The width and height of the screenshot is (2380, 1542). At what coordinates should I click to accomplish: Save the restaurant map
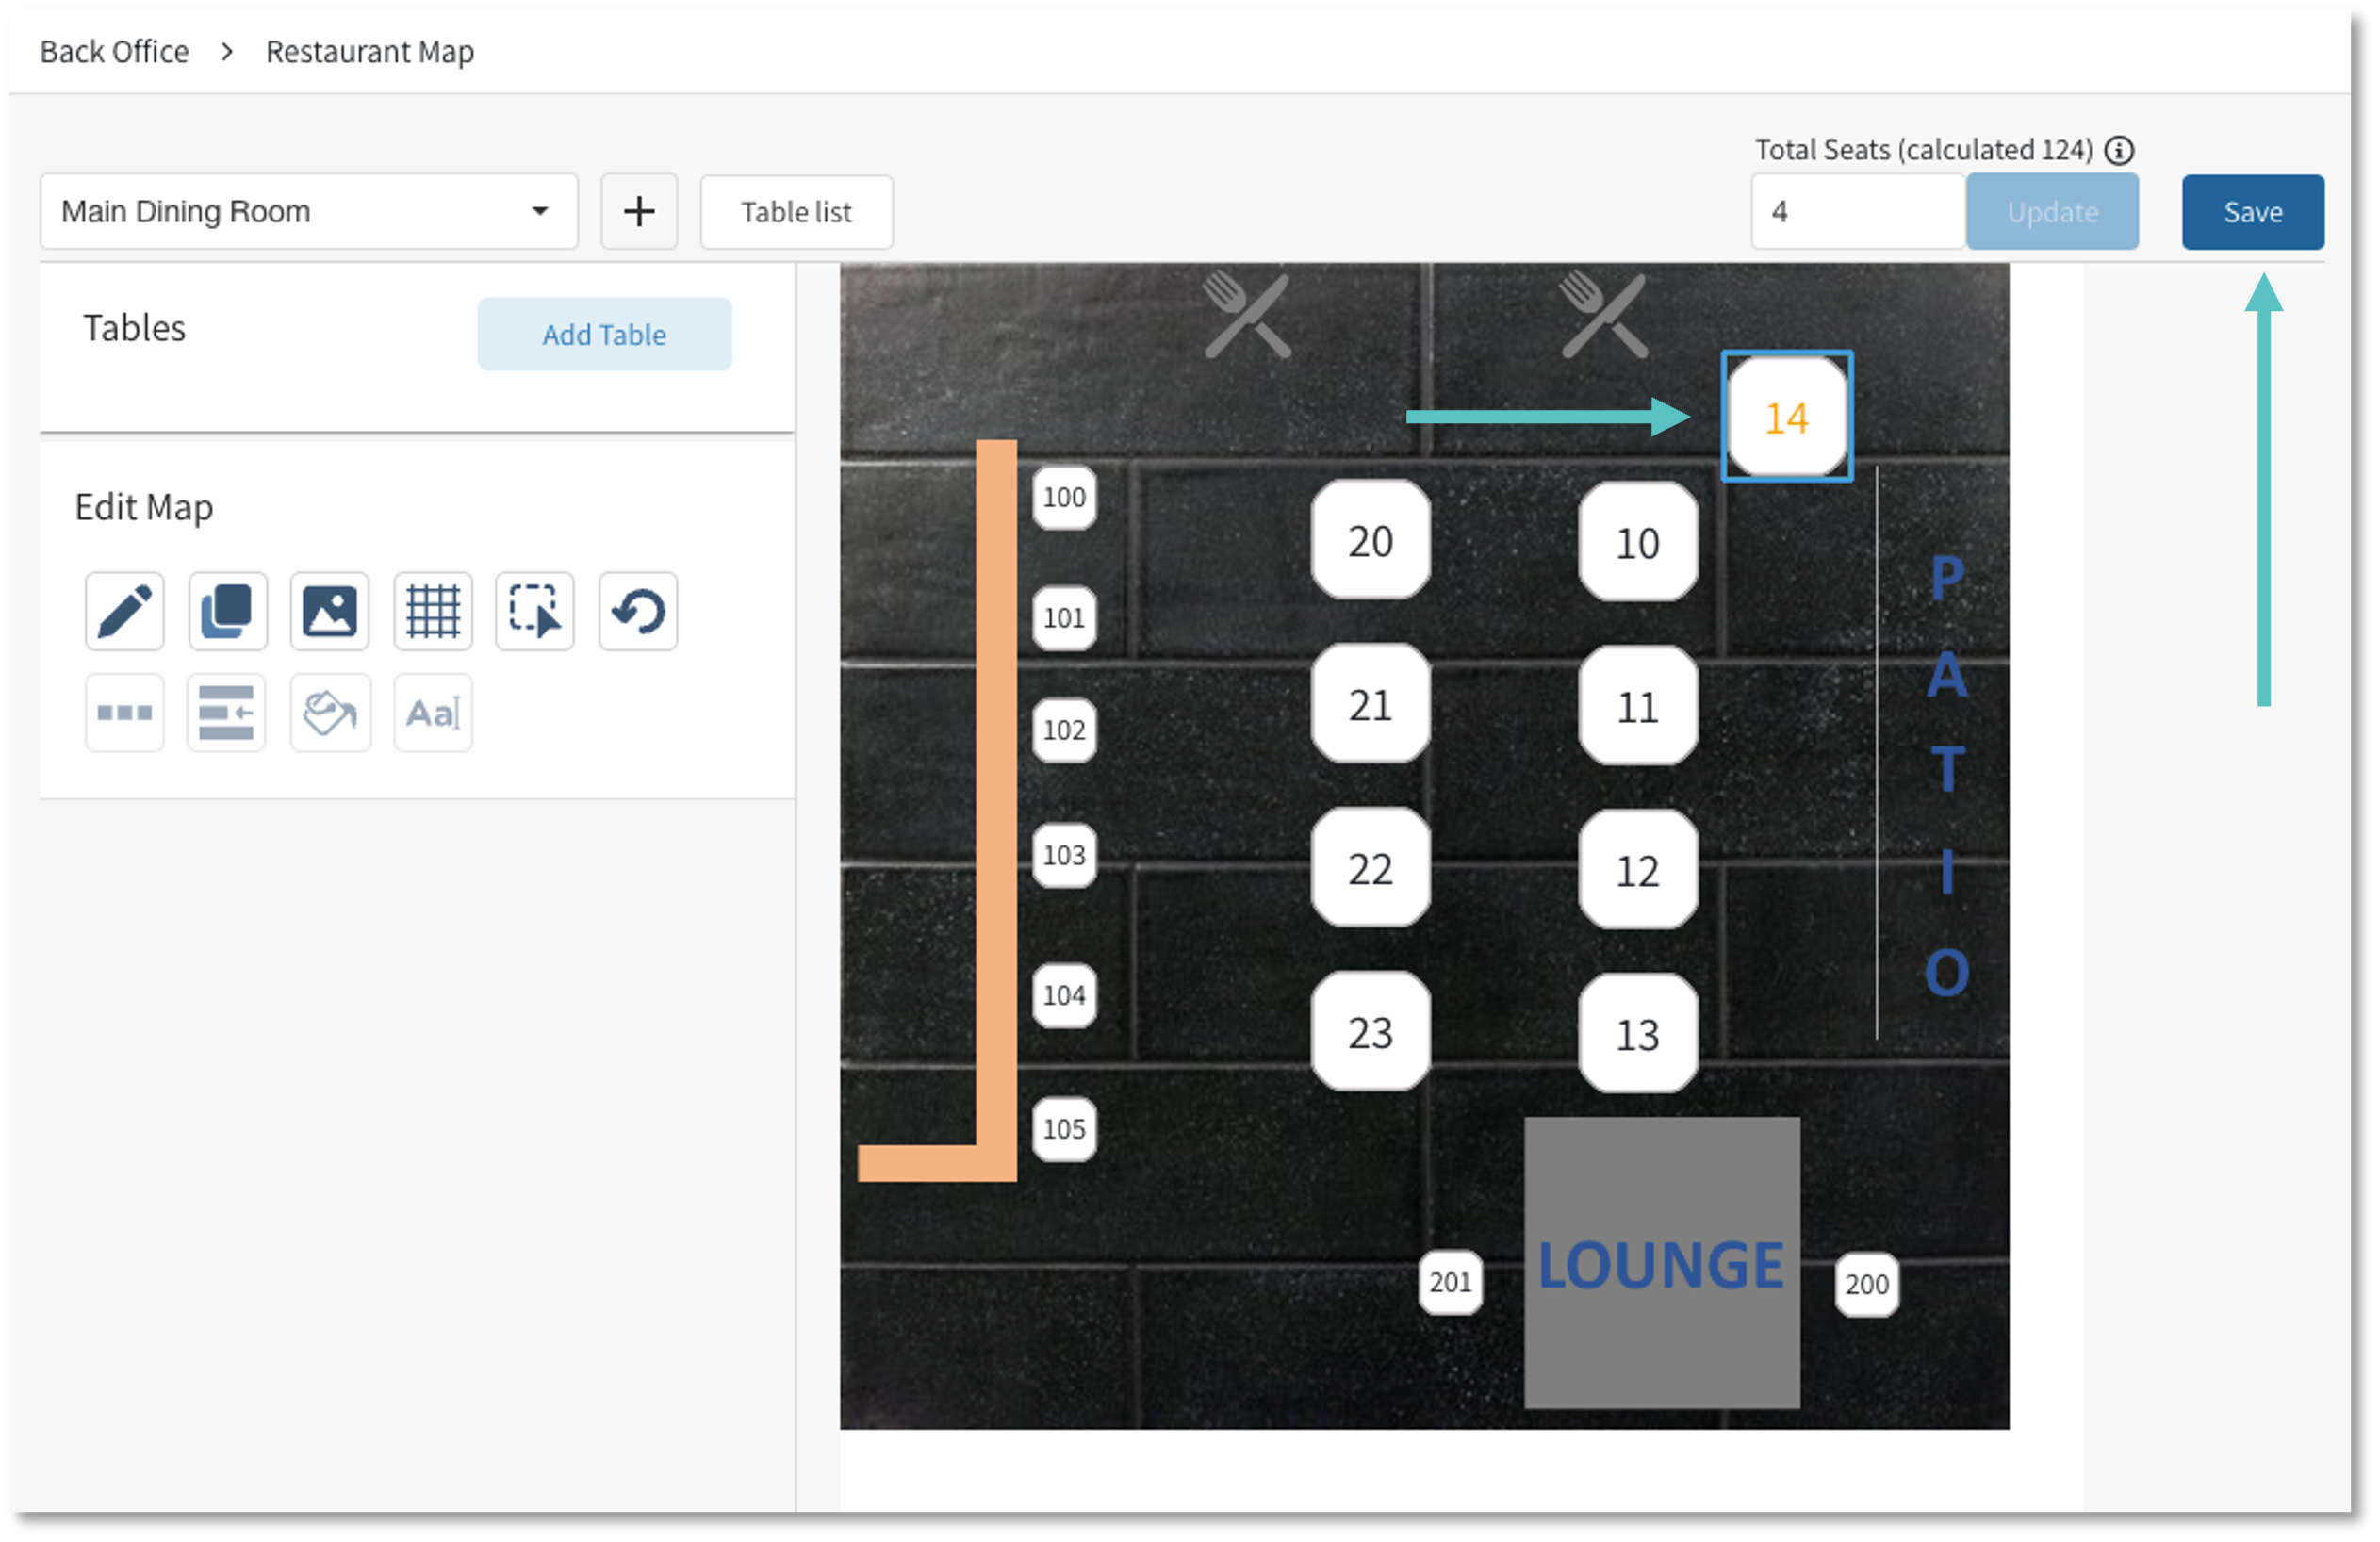[x=2252, y=211]
